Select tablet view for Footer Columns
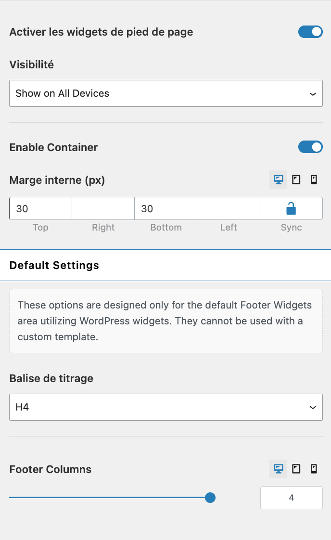 coord(296,469)
